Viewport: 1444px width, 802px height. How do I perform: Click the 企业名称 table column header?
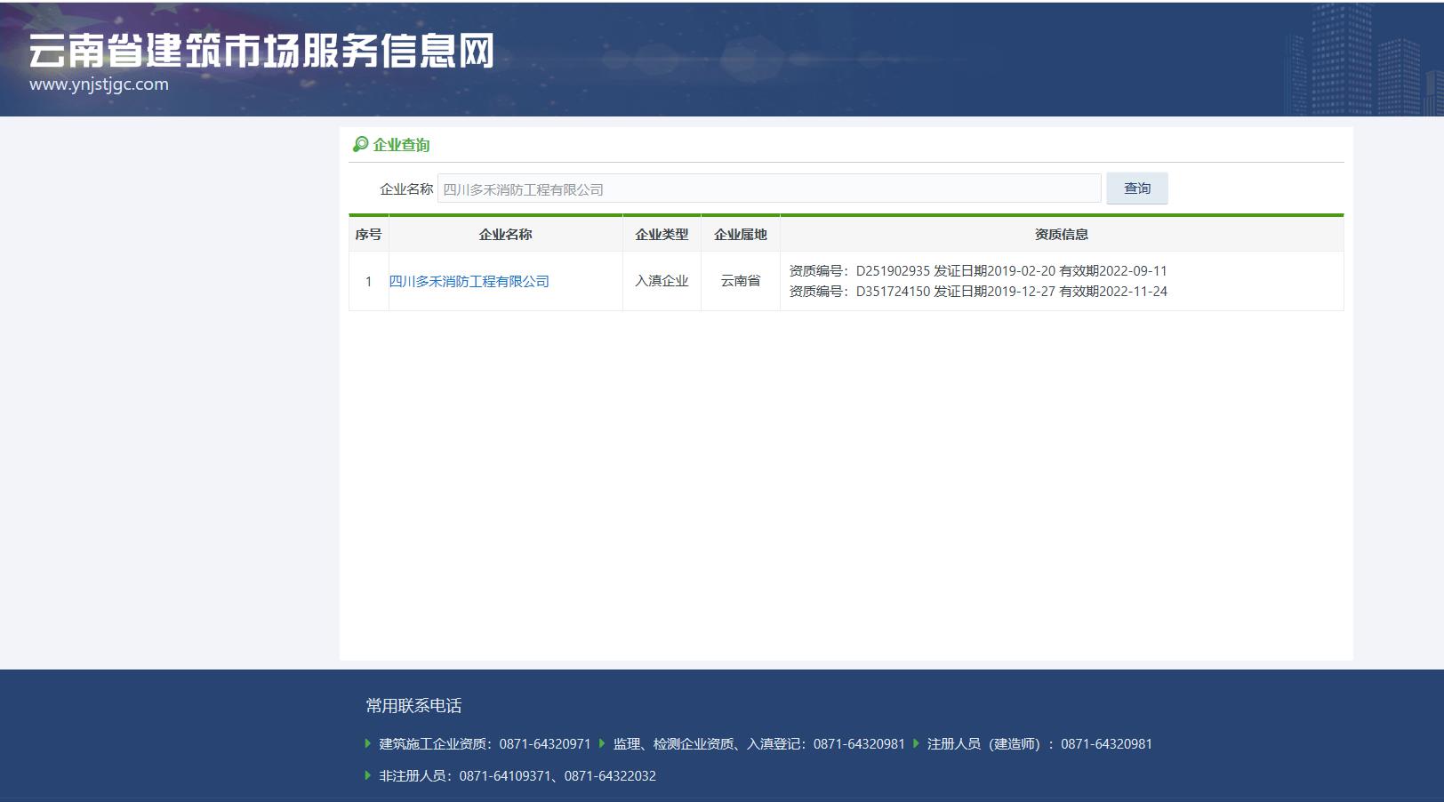(505, 235)
